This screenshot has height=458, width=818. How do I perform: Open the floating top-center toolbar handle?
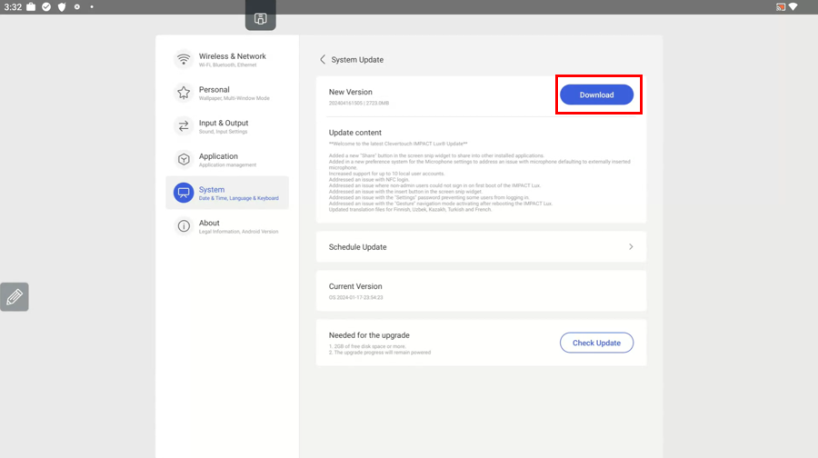(x=260, y=18)
